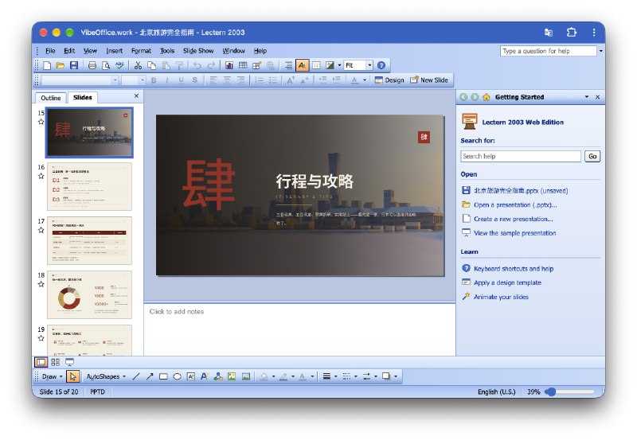Click the Search help input field
Screen dimensions: 637x440
coord(521,156)
